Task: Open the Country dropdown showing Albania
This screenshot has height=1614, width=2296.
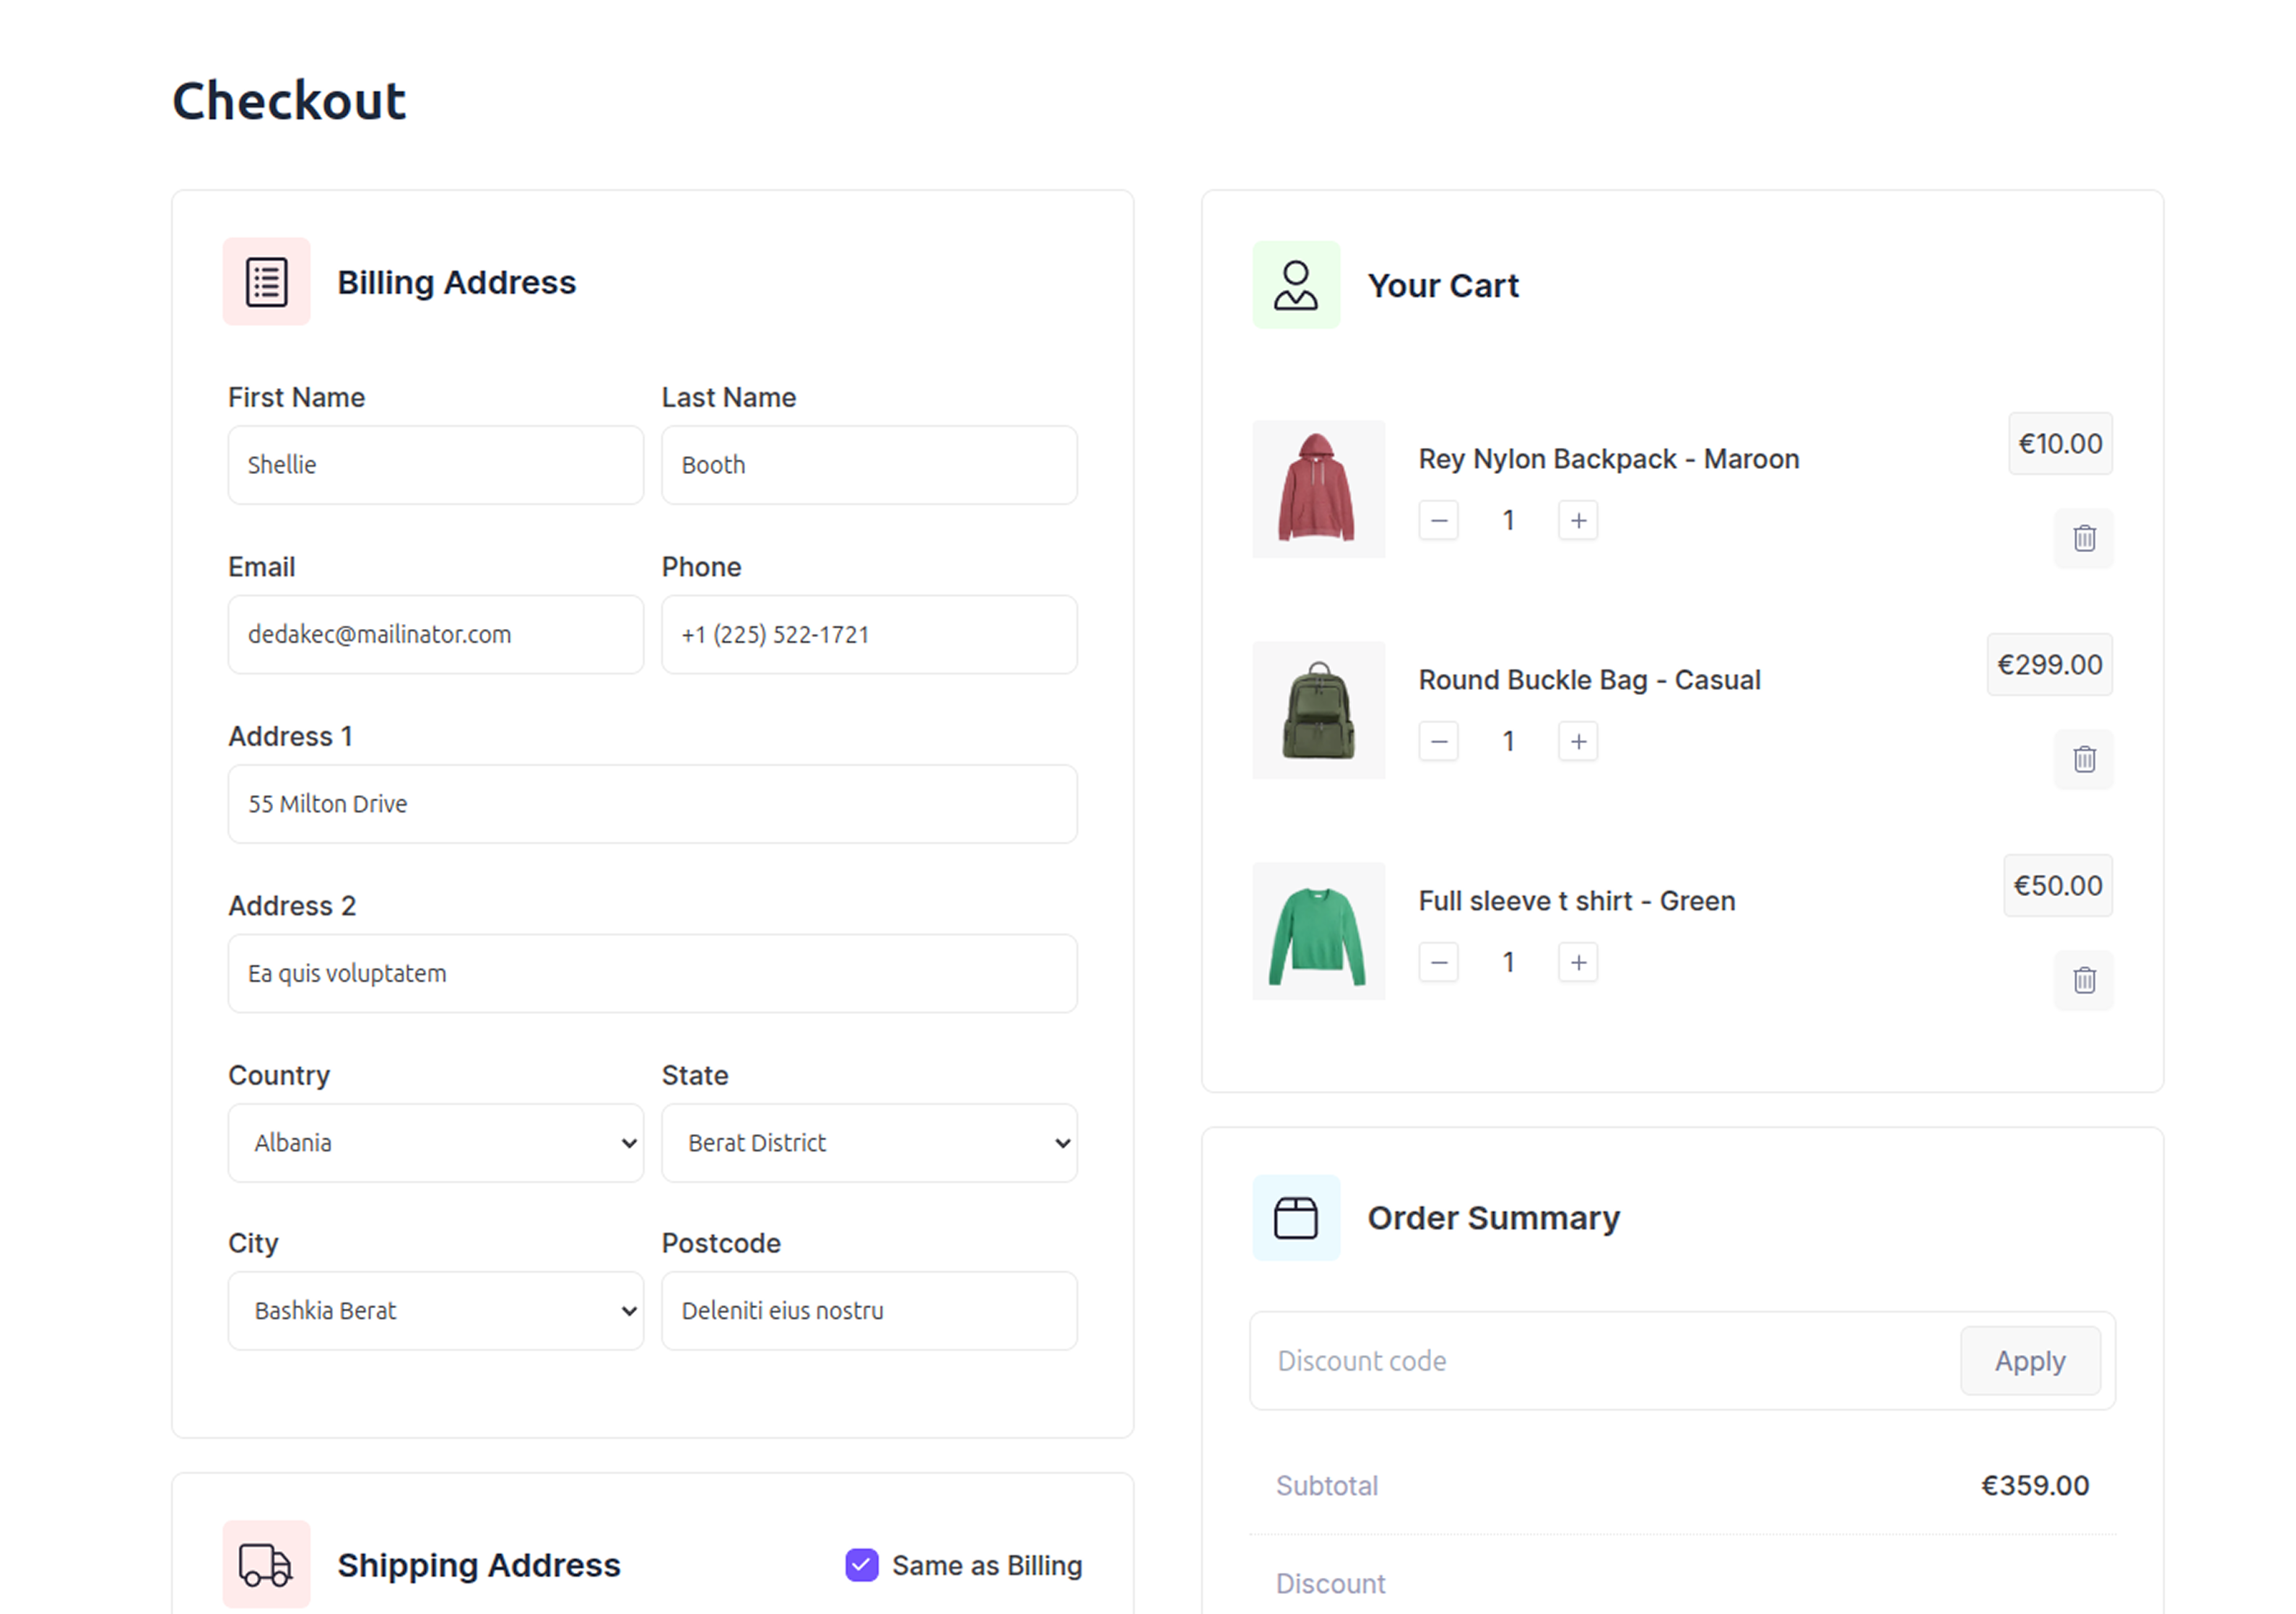Action: point(436,1142)
